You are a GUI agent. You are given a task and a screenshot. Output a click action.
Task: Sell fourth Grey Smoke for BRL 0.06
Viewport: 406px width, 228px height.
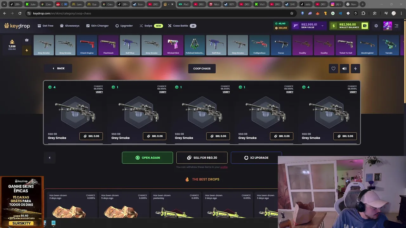coord(282,136)
